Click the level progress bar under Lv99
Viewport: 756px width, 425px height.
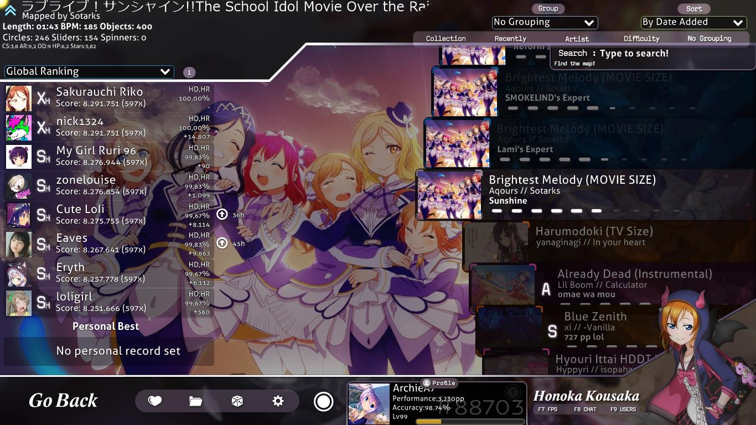469,422
